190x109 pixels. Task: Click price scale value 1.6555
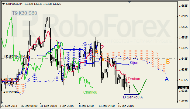[183, 27]
